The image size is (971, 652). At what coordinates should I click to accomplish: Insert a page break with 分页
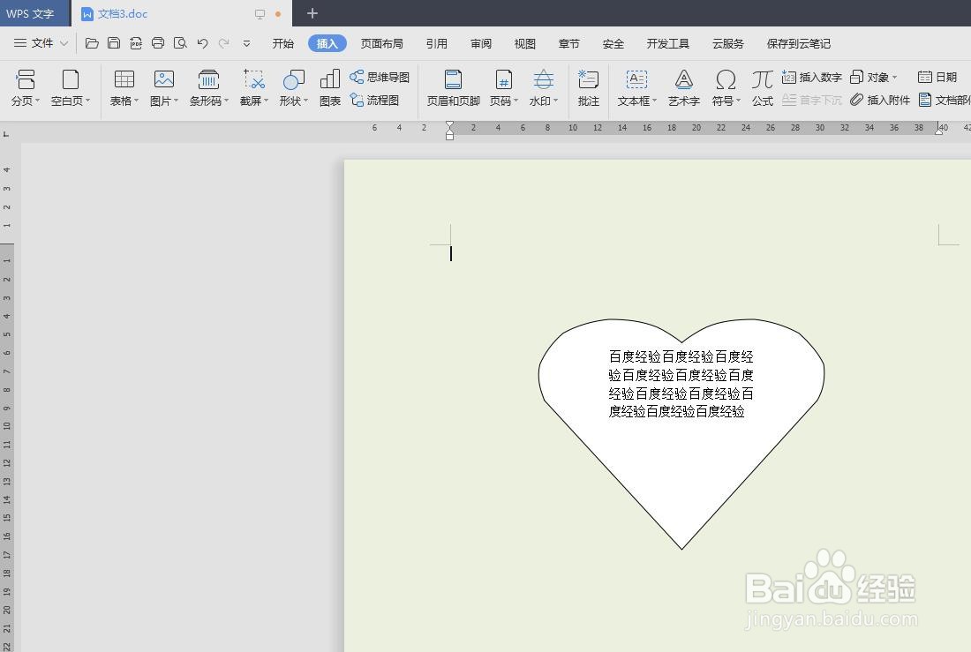point(25,87)
